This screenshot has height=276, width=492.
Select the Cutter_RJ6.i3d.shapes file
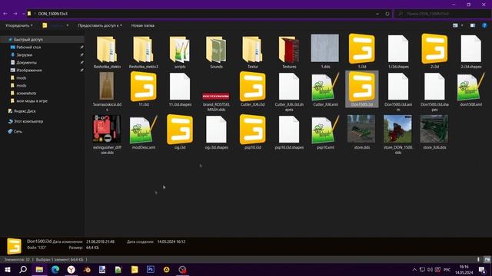click(289, 92)
